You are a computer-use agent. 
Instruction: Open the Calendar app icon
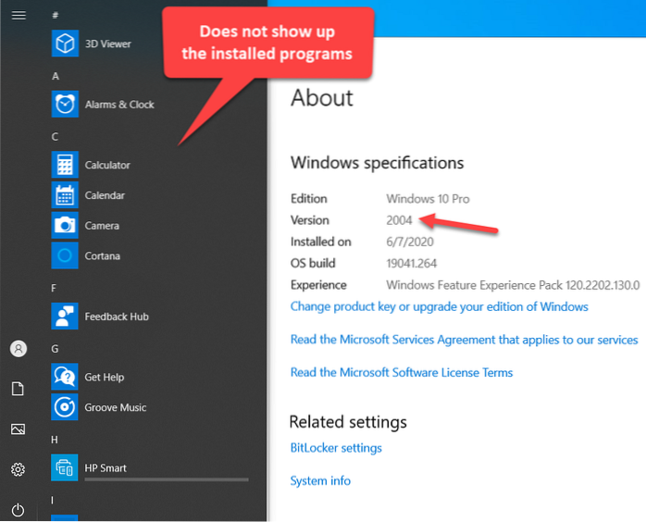(65, 195)
